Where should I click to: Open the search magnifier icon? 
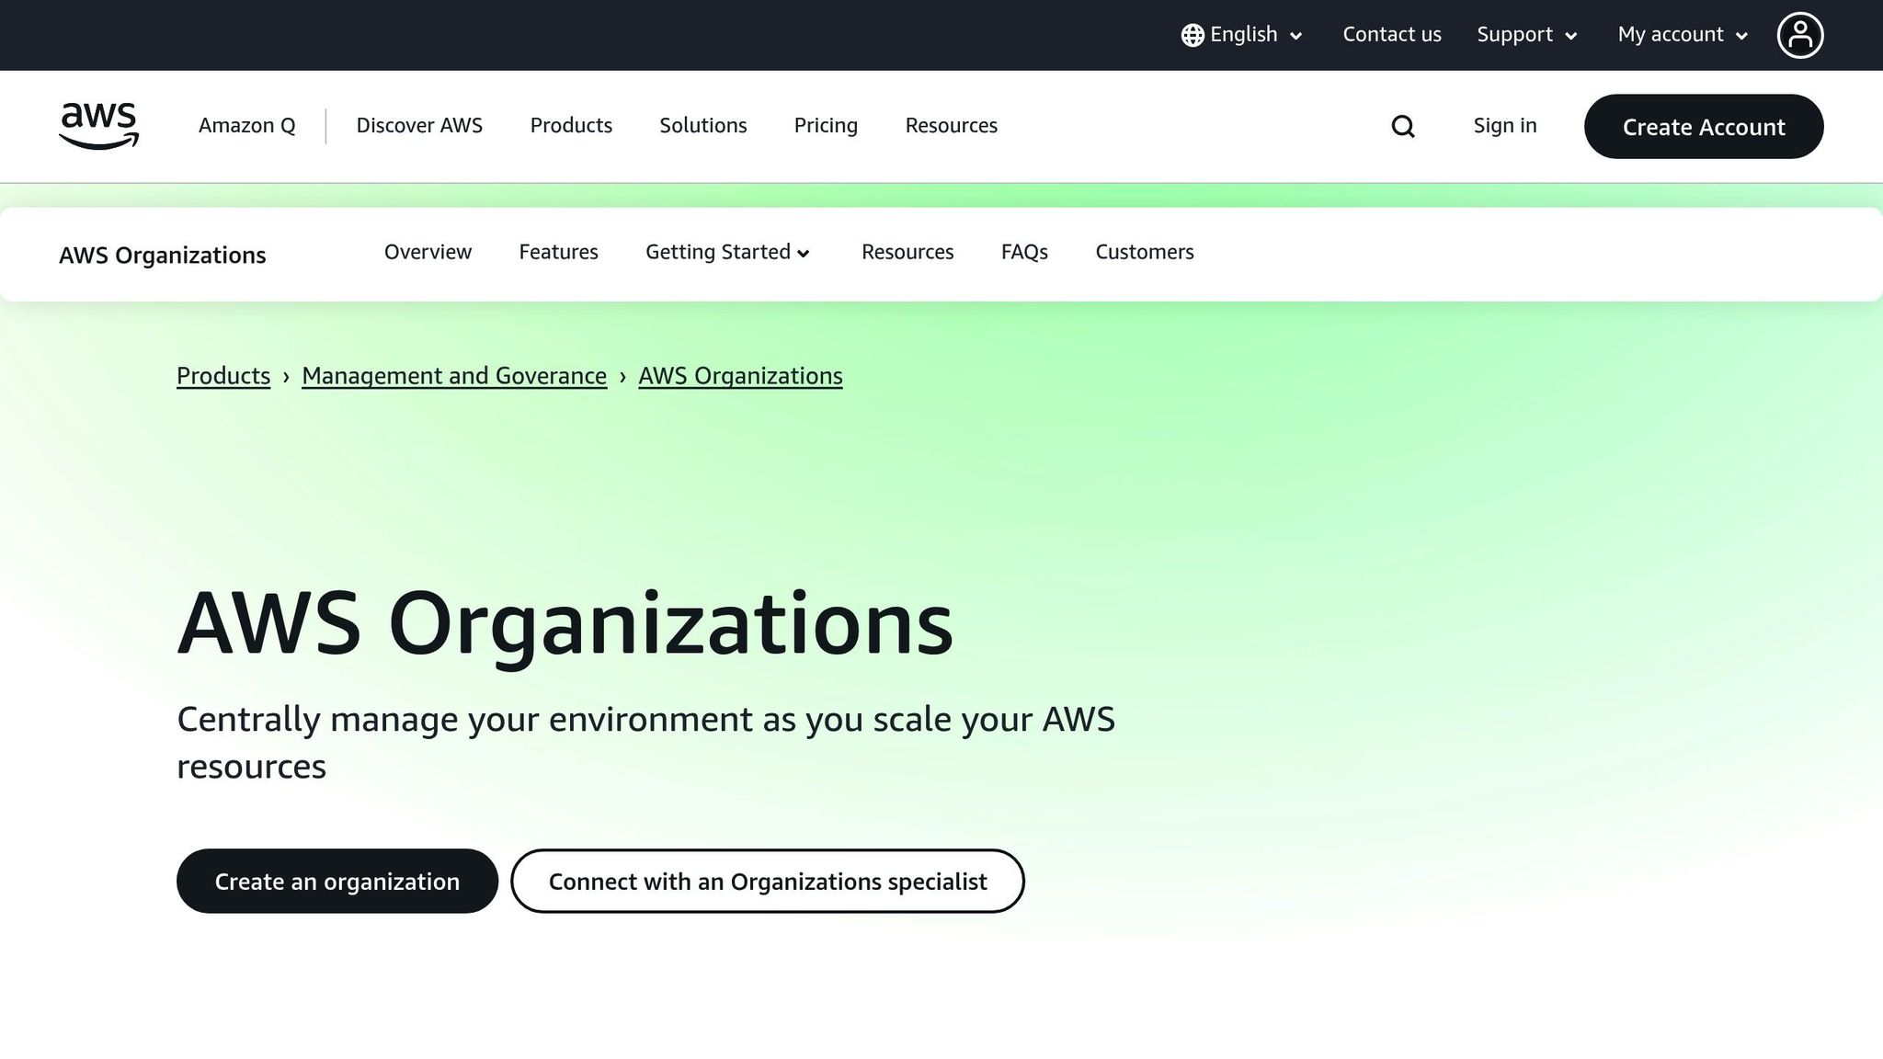[1402, 126]
